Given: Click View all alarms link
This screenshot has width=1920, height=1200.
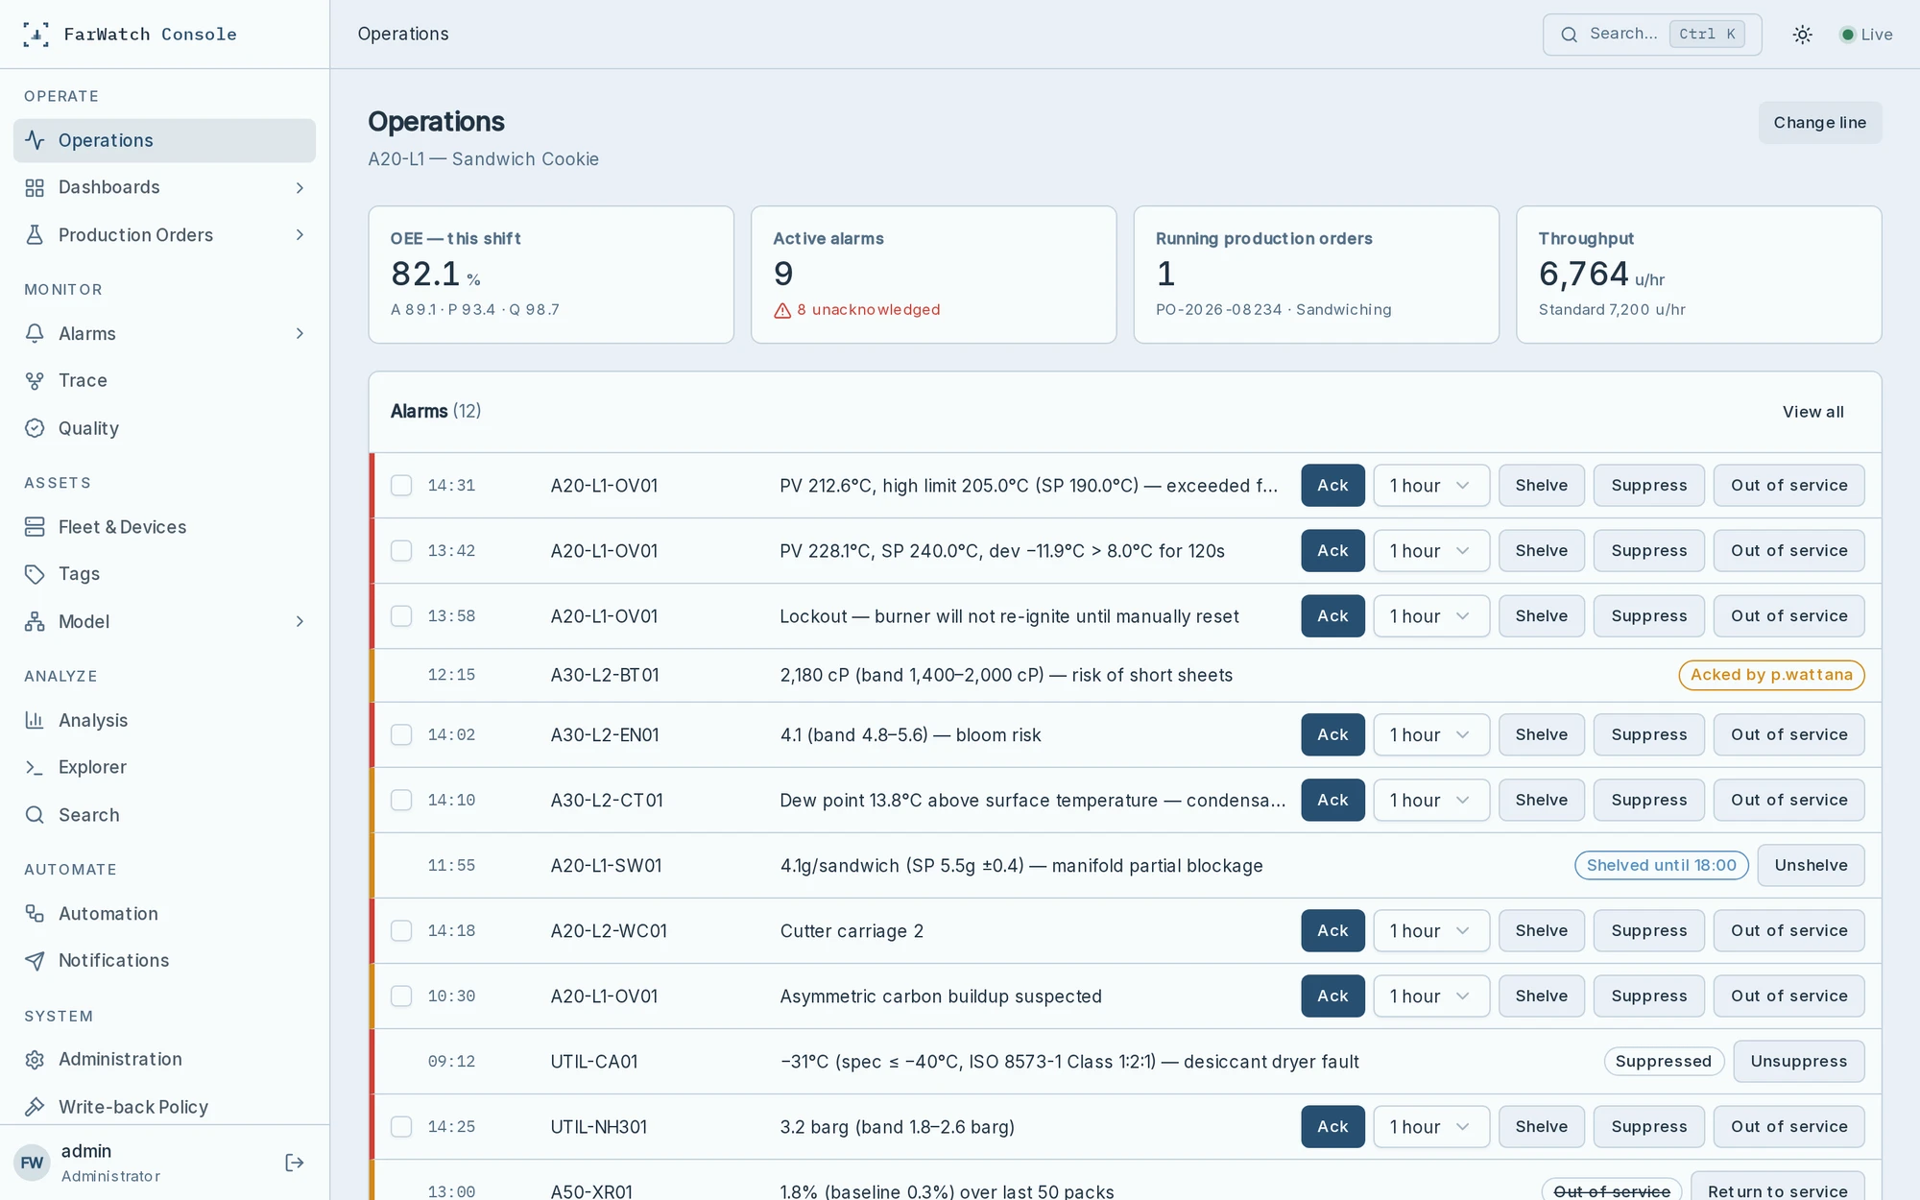Looking at the screenshot, I should click(1812, 412).
